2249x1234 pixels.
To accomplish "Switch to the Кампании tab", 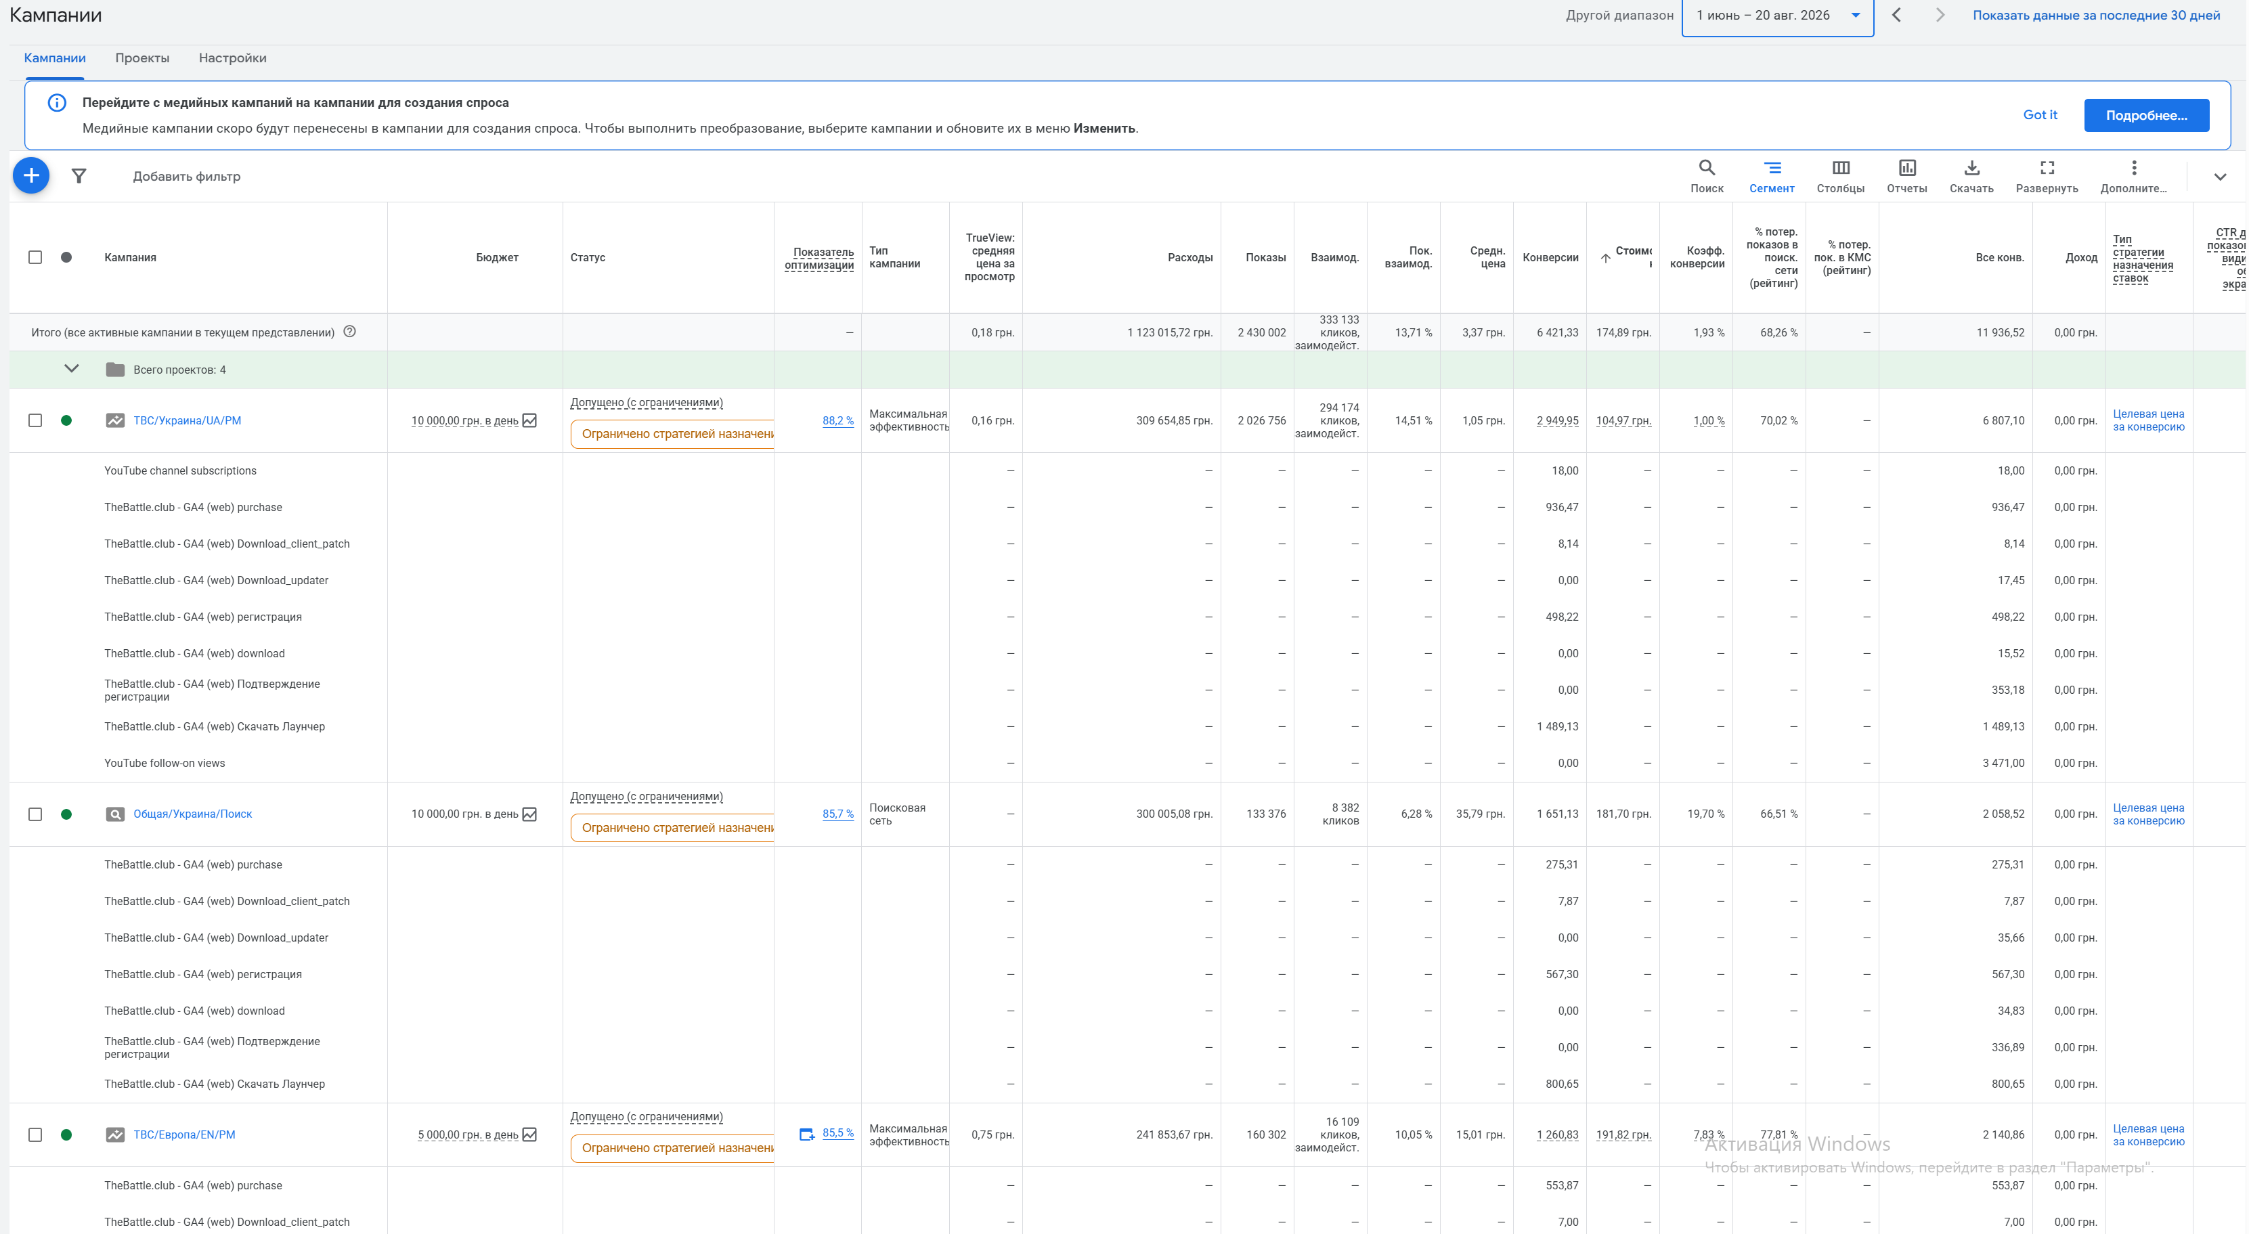I will coord(54,58).
